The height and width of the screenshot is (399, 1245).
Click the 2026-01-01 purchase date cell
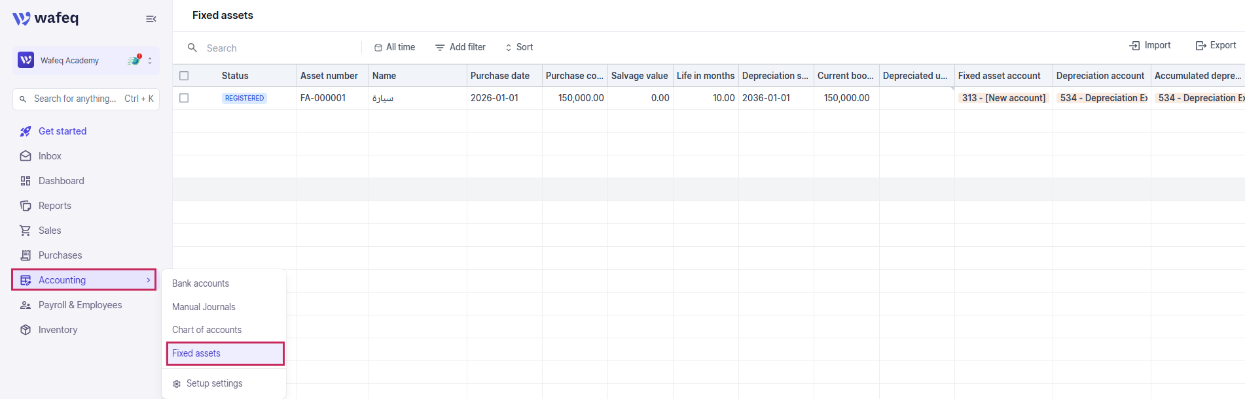505,98
